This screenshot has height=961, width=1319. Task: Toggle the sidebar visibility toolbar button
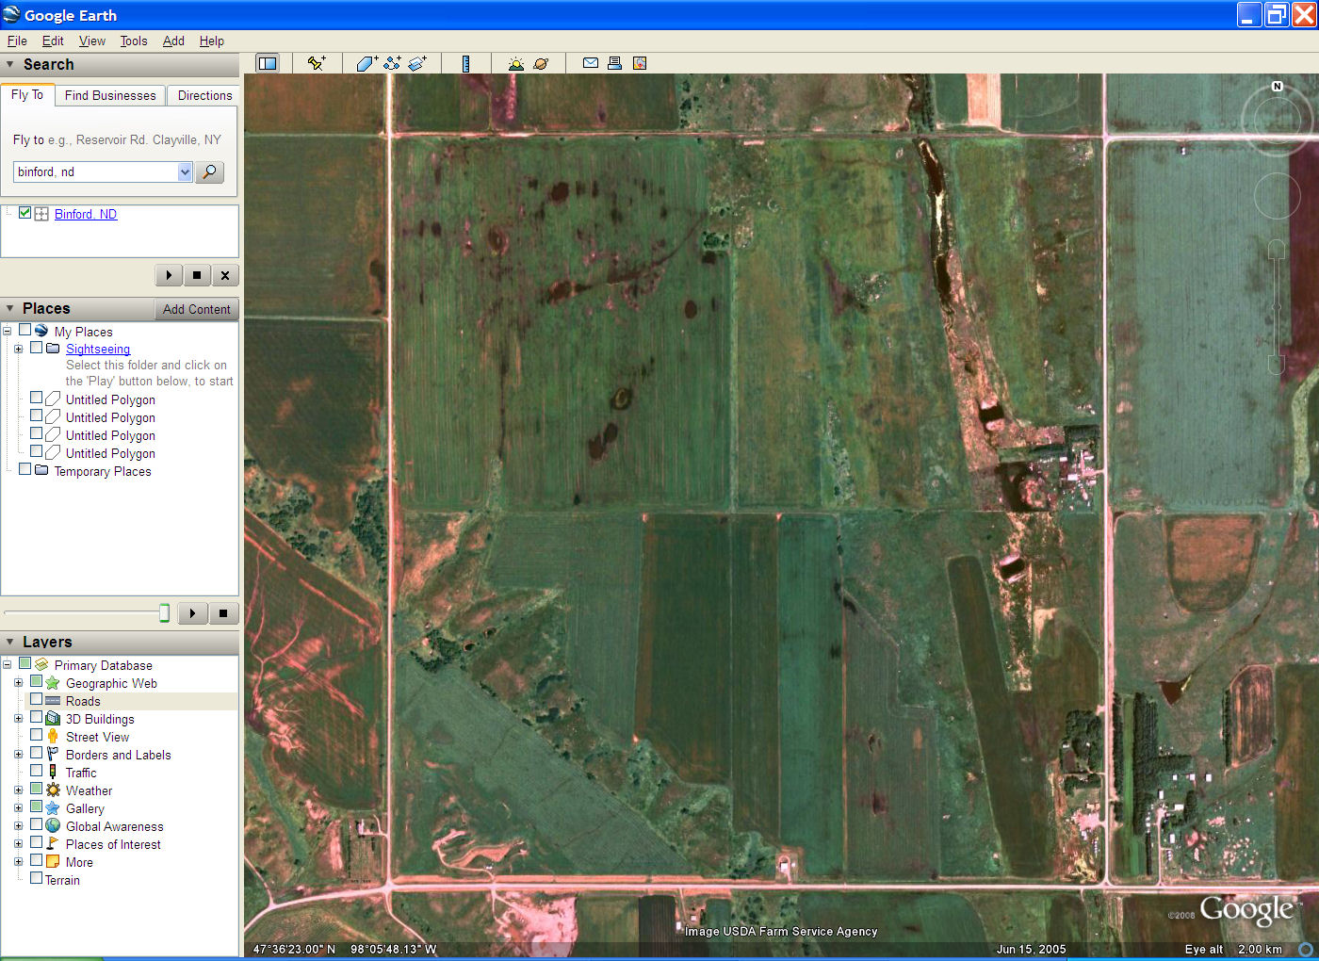point(268,63)
